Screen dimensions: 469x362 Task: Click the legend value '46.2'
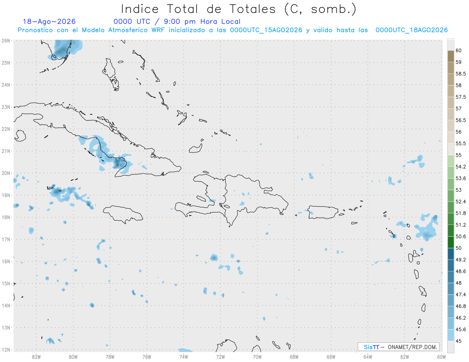[x=460, y=318]
